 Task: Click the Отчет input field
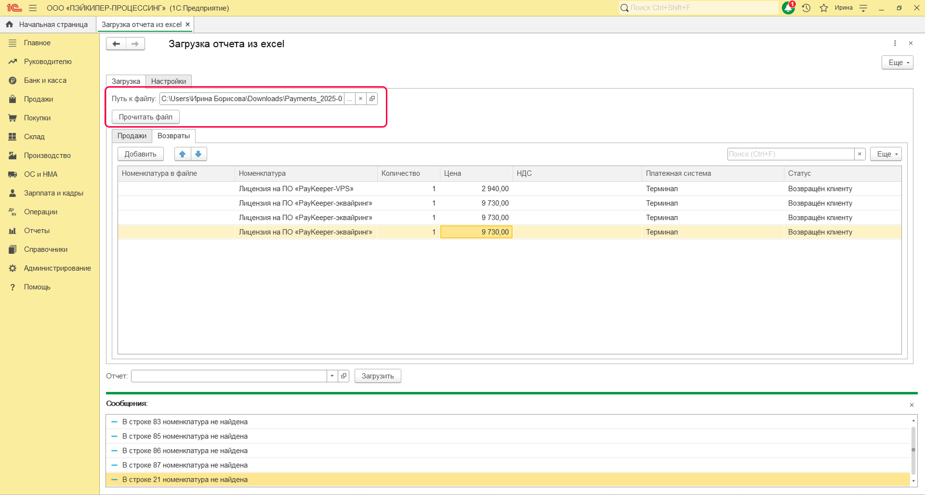coord(229,376)
